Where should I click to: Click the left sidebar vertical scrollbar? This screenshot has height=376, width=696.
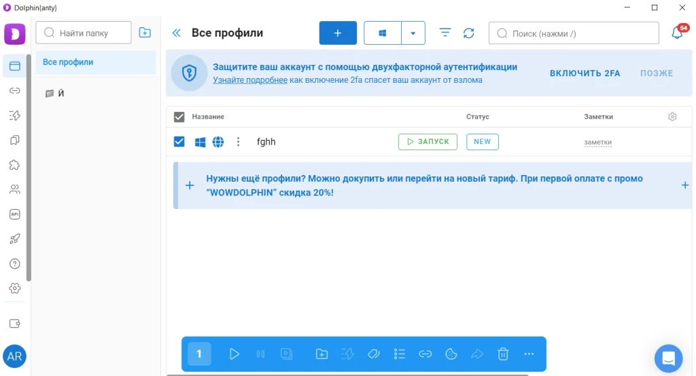tap(29, 168)
